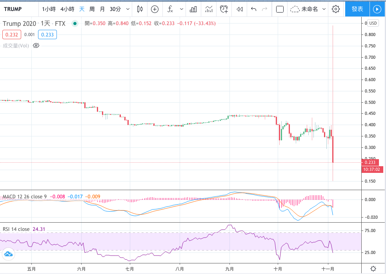Click the 未命名 chart layout name
The height and width of the screenshot is (274, 386).
310,9
